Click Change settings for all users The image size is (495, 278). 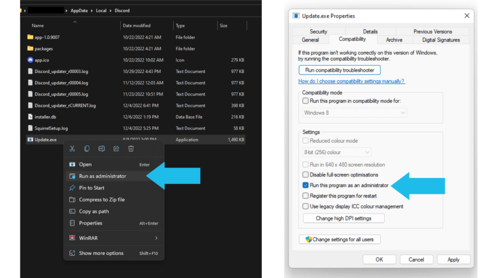340,239
